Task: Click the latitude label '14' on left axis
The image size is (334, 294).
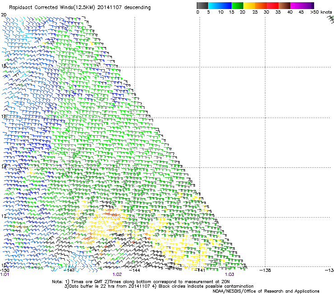Action: 4,166
